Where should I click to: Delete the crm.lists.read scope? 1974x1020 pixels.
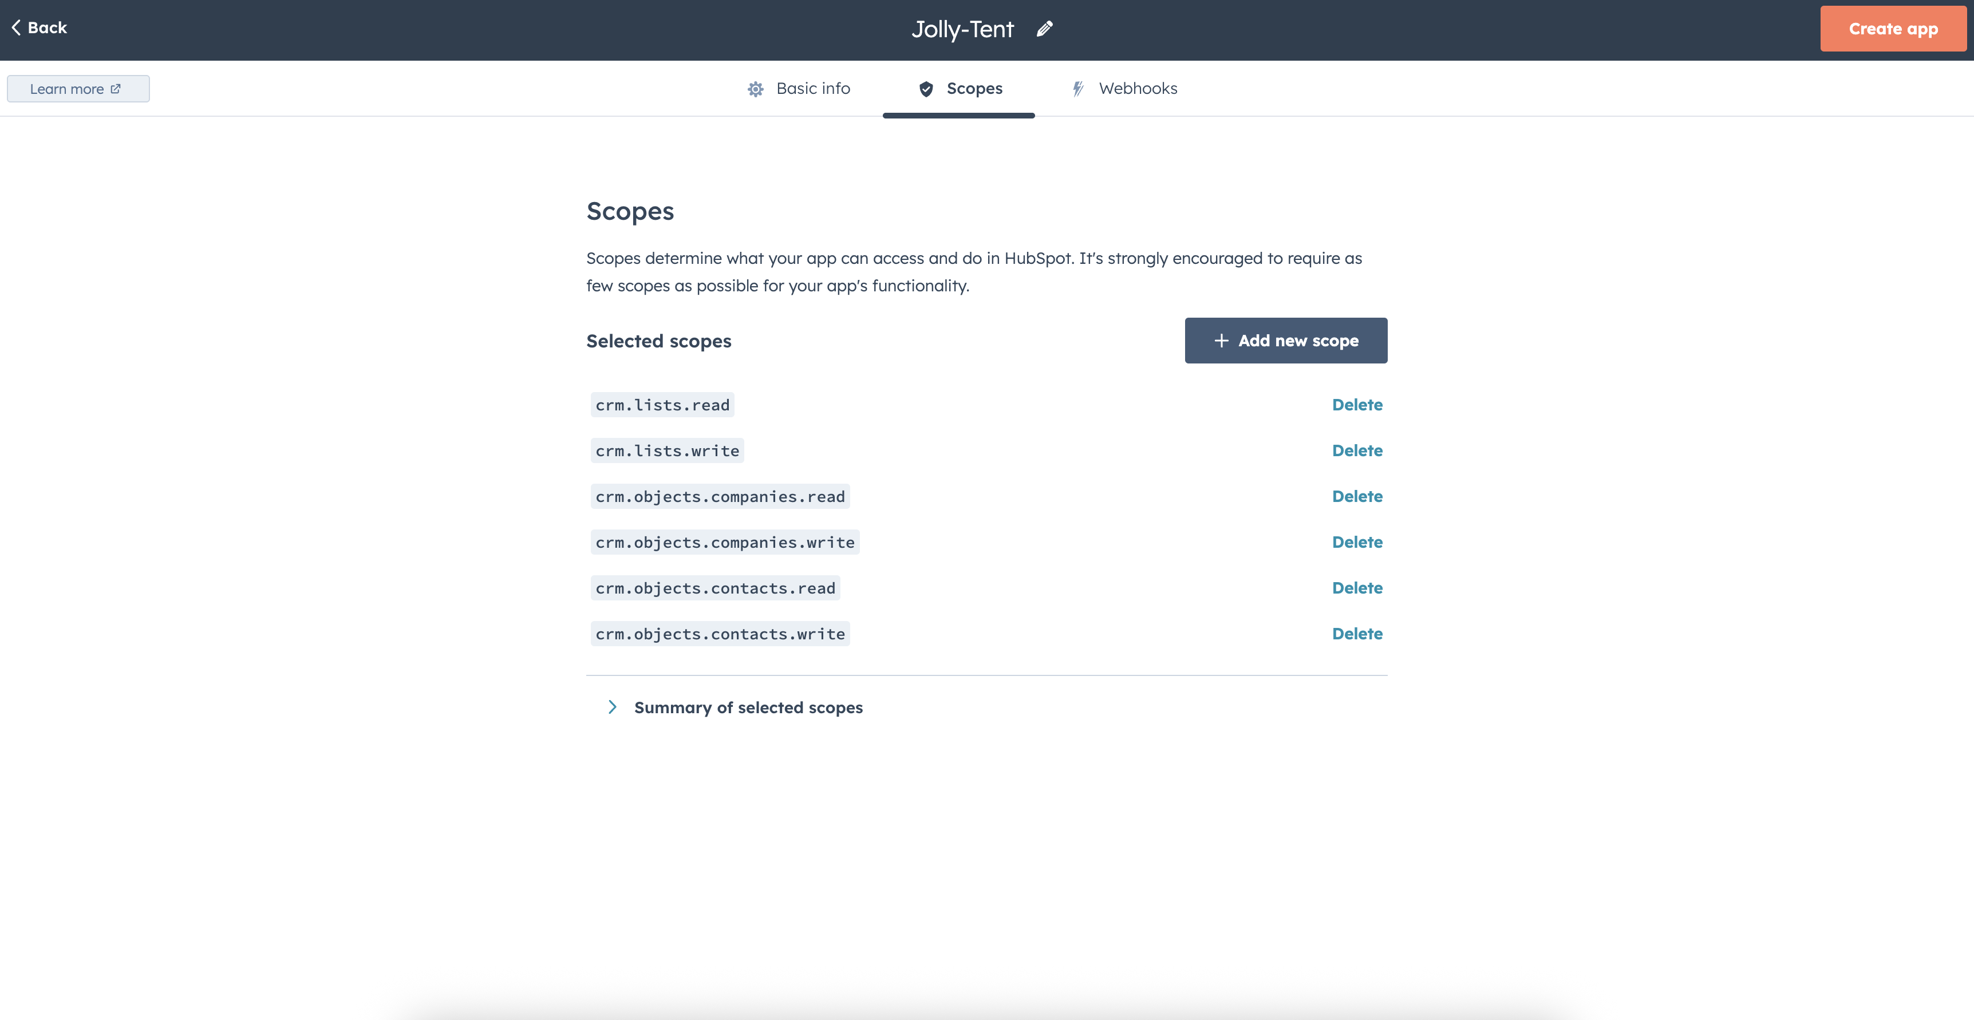(1356, 405)
